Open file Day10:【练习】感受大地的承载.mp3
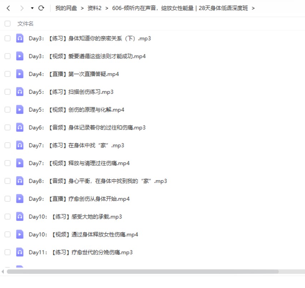 (x=75, y=217)
